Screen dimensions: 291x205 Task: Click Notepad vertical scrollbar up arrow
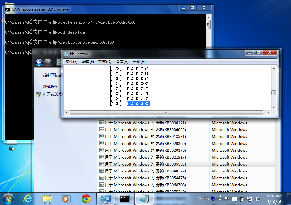(x=274, y=68)
